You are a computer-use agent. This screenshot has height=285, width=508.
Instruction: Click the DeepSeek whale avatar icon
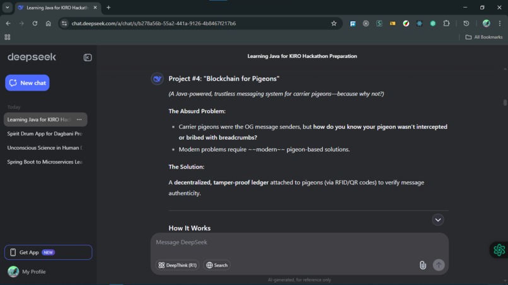[157, 79]
